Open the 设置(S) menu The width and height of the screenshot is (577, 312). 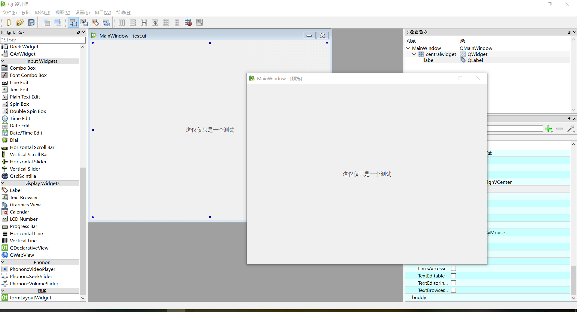click(x=82, y=13)
